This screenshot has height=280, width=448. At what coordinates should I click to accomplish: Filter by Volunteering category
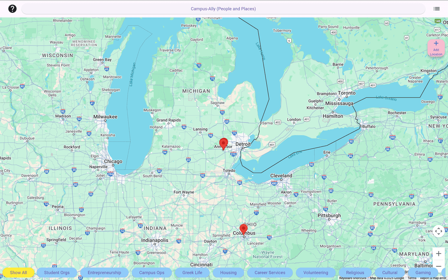pos(316,273)
